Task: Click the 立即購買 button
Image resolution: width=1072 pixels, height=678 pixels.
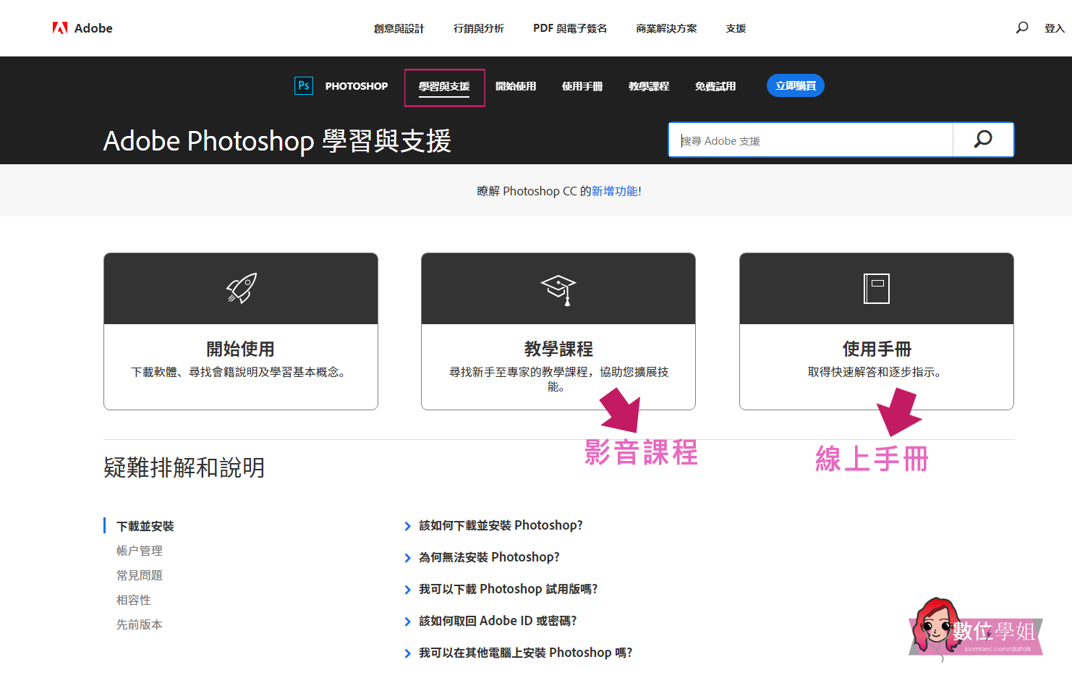Action: (795, 86)
